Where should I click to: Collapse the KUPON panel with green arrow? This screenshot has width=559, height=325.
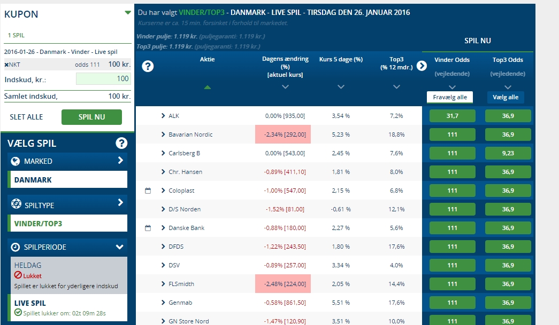pos(128,13)
